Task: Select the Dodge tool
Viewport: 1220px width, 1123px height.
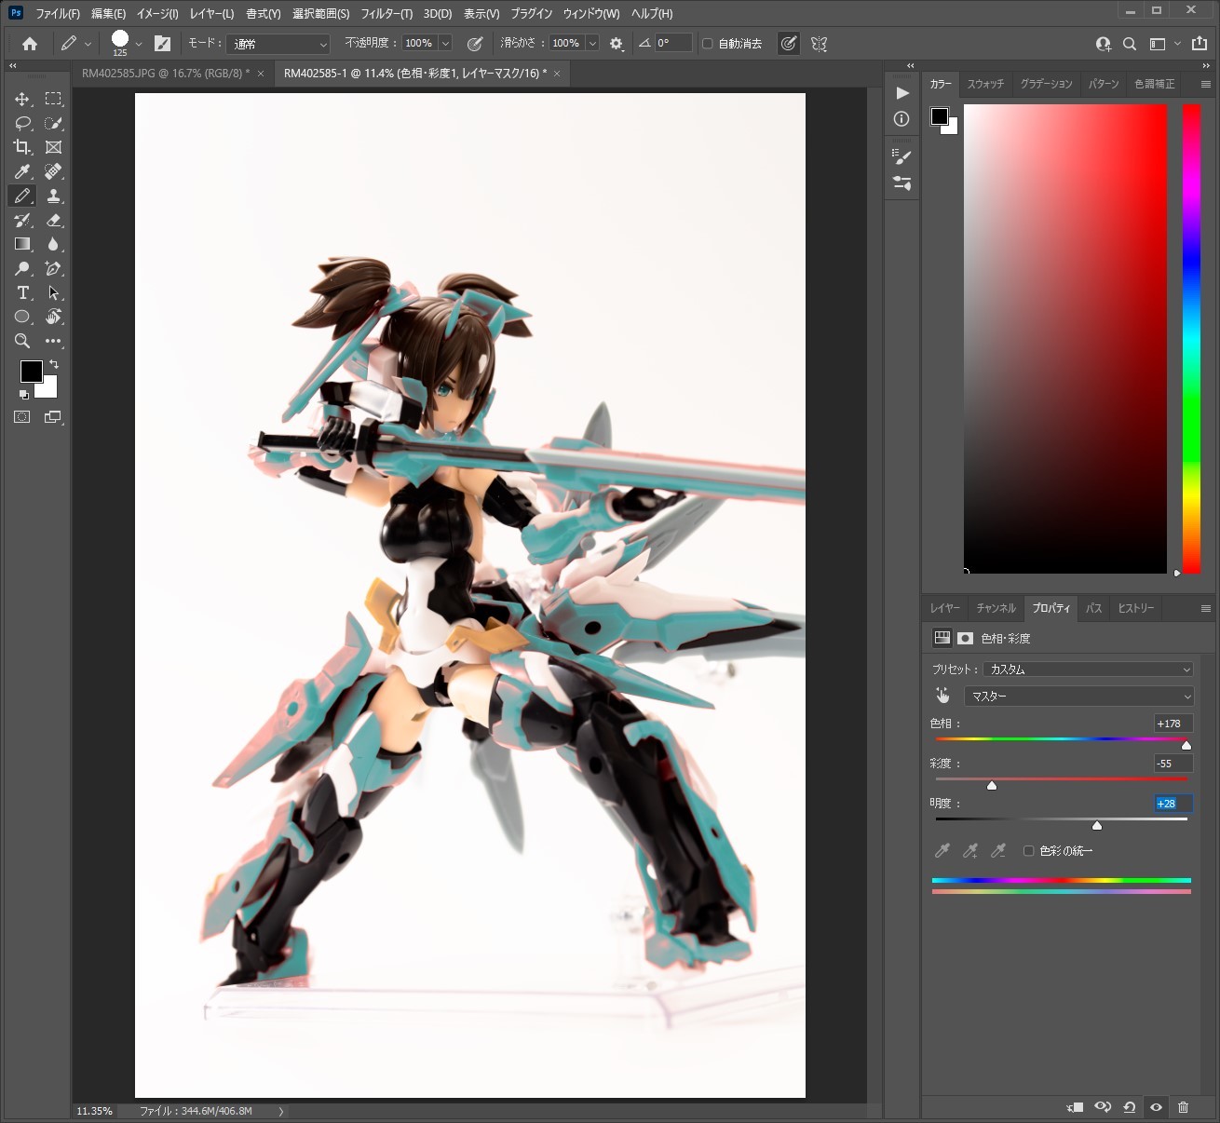Action: [x=22, y=268]
